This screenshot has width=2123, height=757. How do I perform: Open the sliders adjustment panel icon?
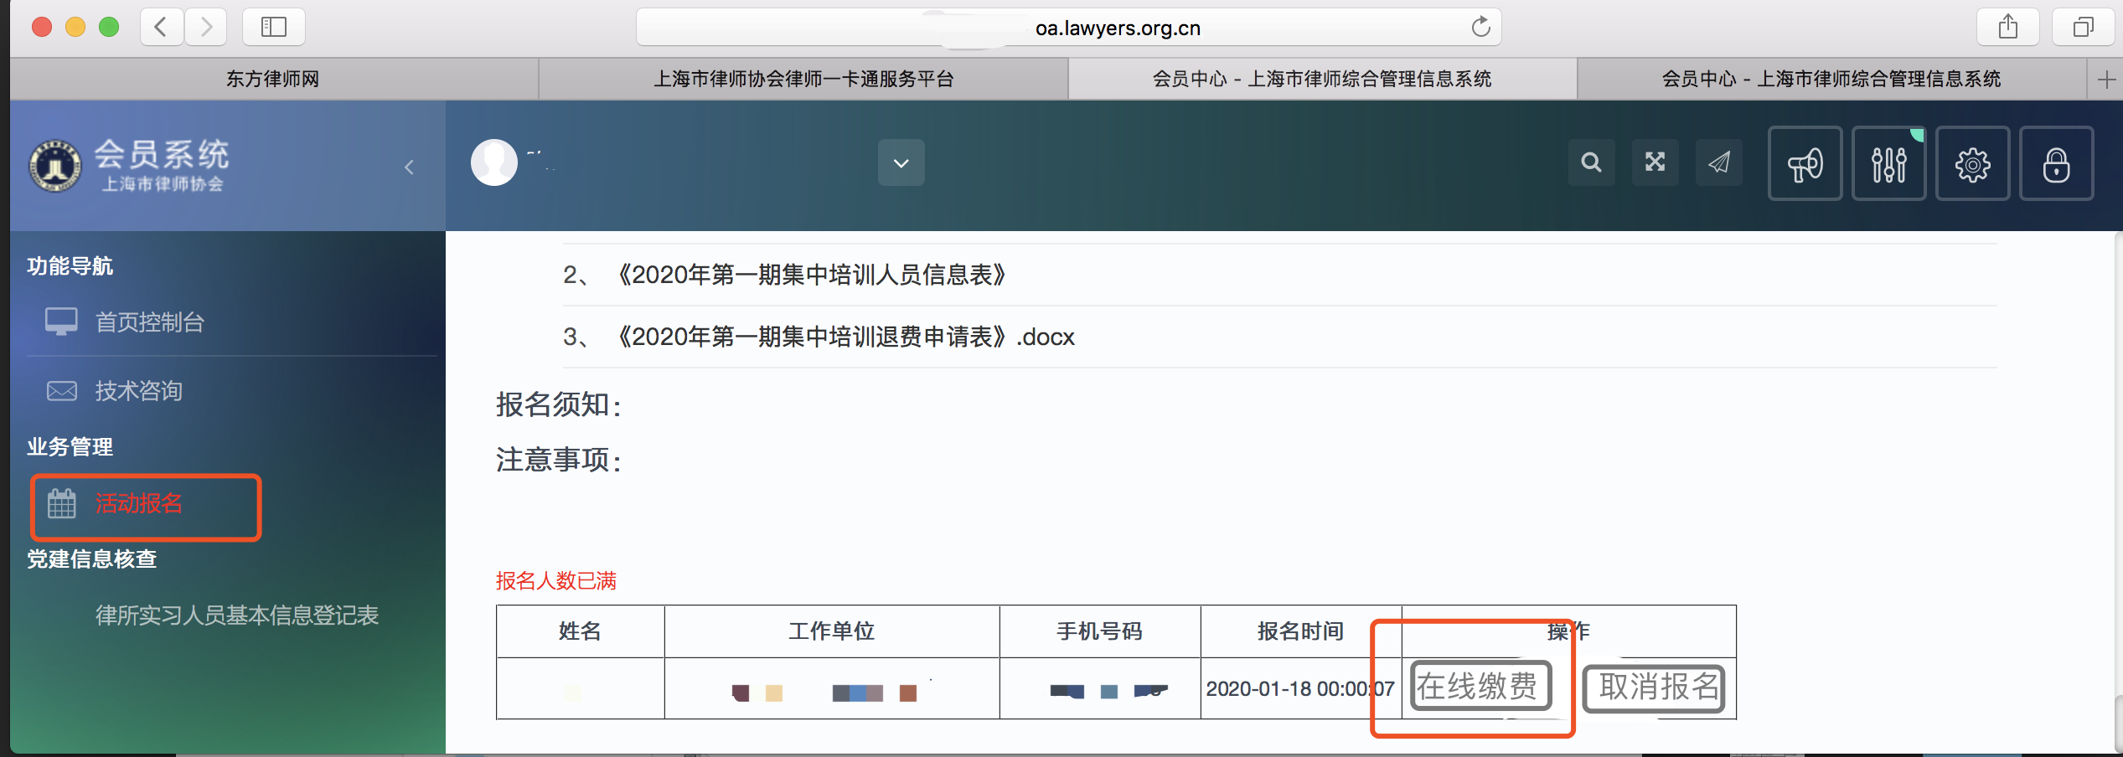(x=1888, y=164)
